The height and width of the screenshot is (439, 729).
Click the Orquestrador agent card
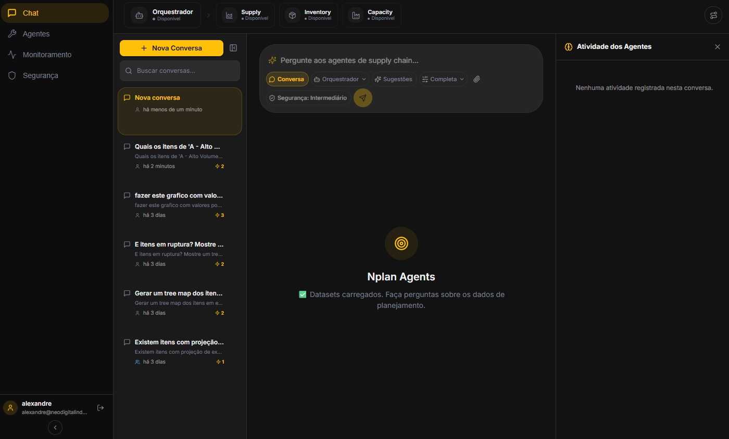coord(162,15)
